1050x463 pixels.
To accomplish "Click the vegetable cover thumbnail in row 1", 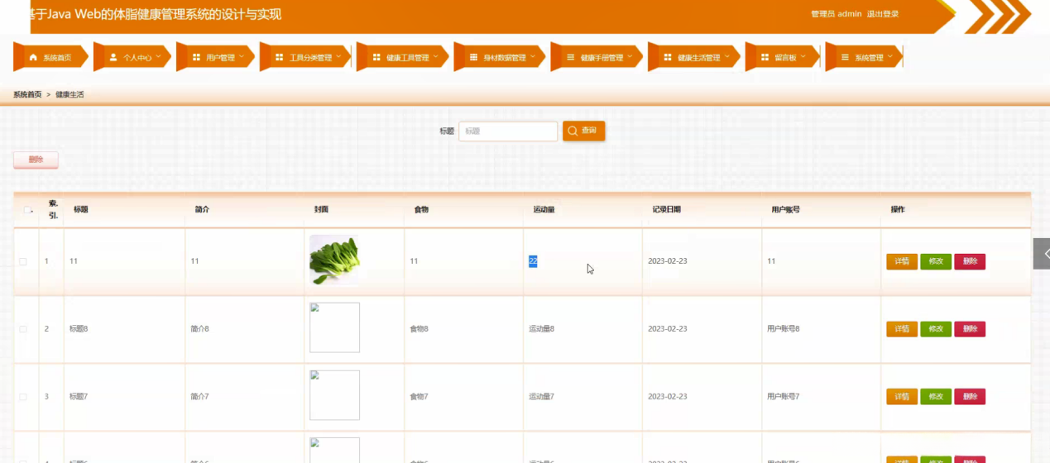I will click(x=334, y=260).
